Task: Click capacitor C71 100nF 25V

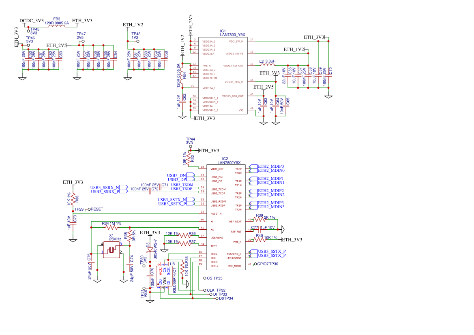Action: coord(161,188)
